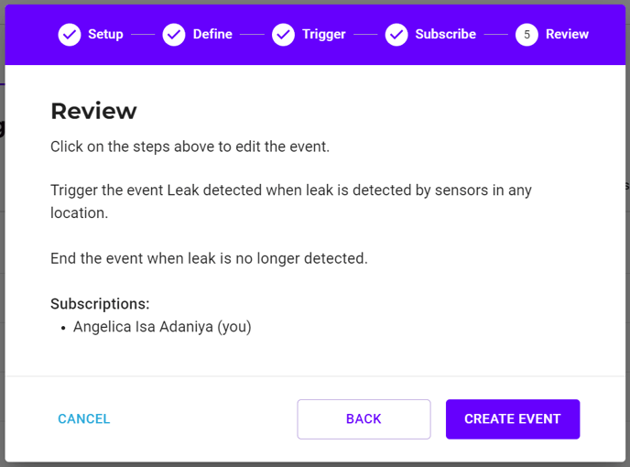Image resolution: width=630 pixels, height=467 pixels.
Task: Select subscriber Angelica Isa Adaniya (you)
Action: [162, 327]
